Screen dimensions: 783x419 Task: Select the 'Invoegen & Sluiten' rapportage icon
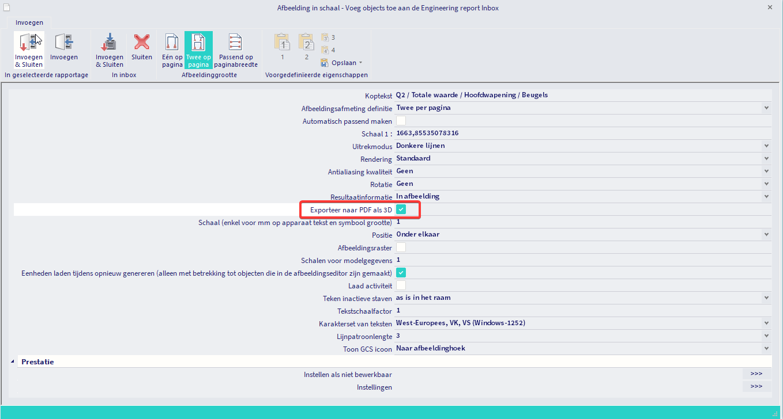[29, 49]
